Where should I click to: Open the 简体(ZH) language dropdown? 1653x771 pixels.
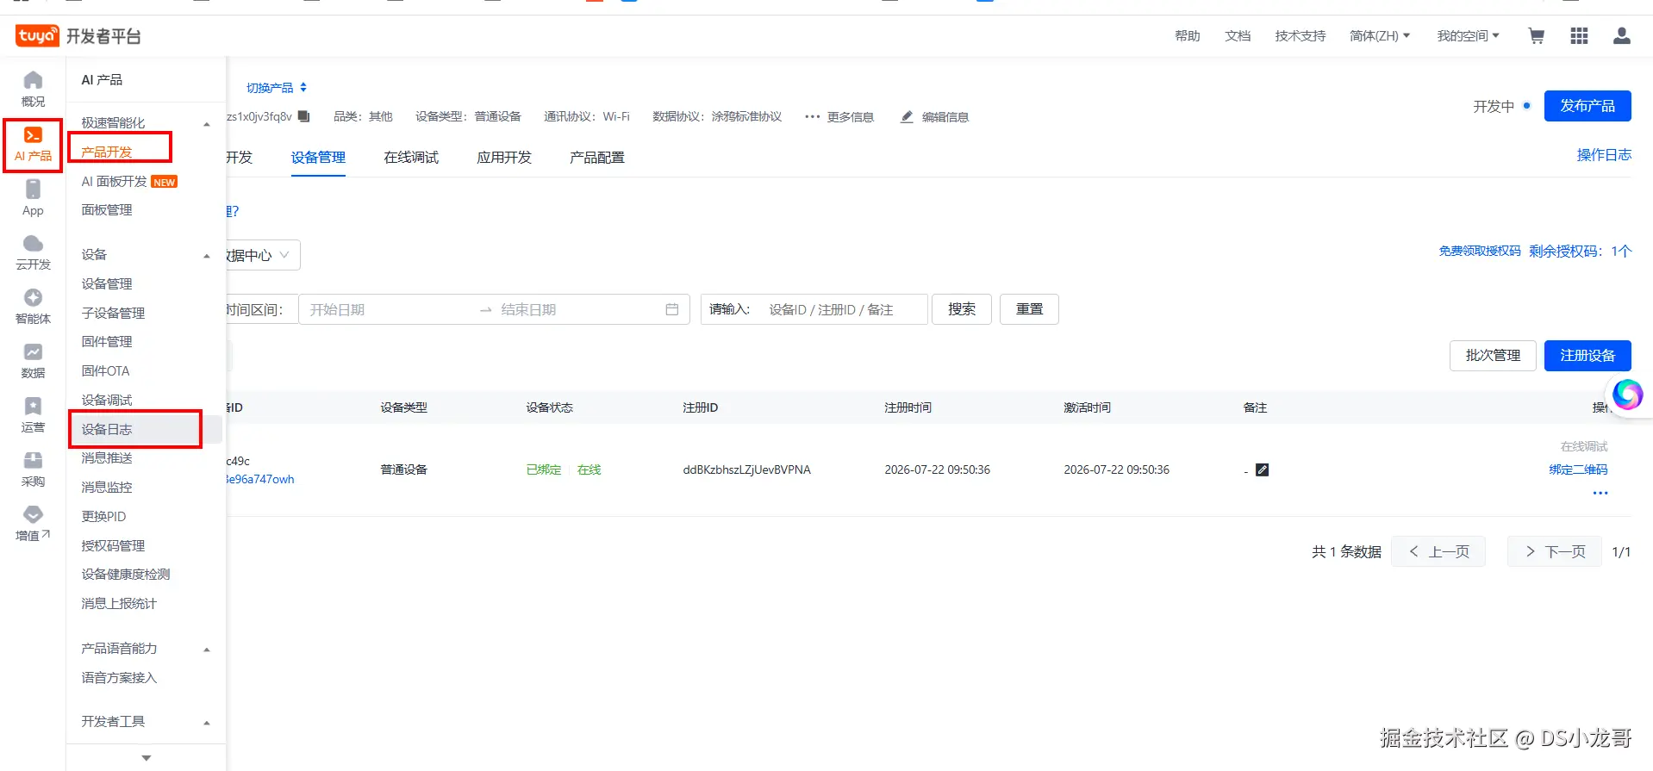point(1379,36)
